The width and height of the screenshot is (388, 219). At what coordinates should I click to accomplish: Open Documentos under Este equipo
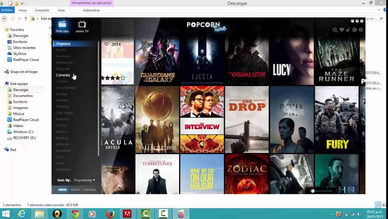[x=23, y=96]
